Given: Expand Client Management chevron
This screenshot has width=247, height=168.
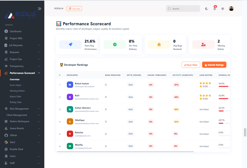Looking at the screenshot, I should 39,115.
